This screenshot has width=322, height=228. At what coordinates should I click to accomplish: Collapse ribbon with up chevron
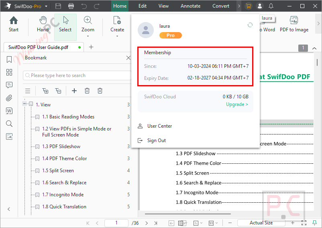click(314, 49)
